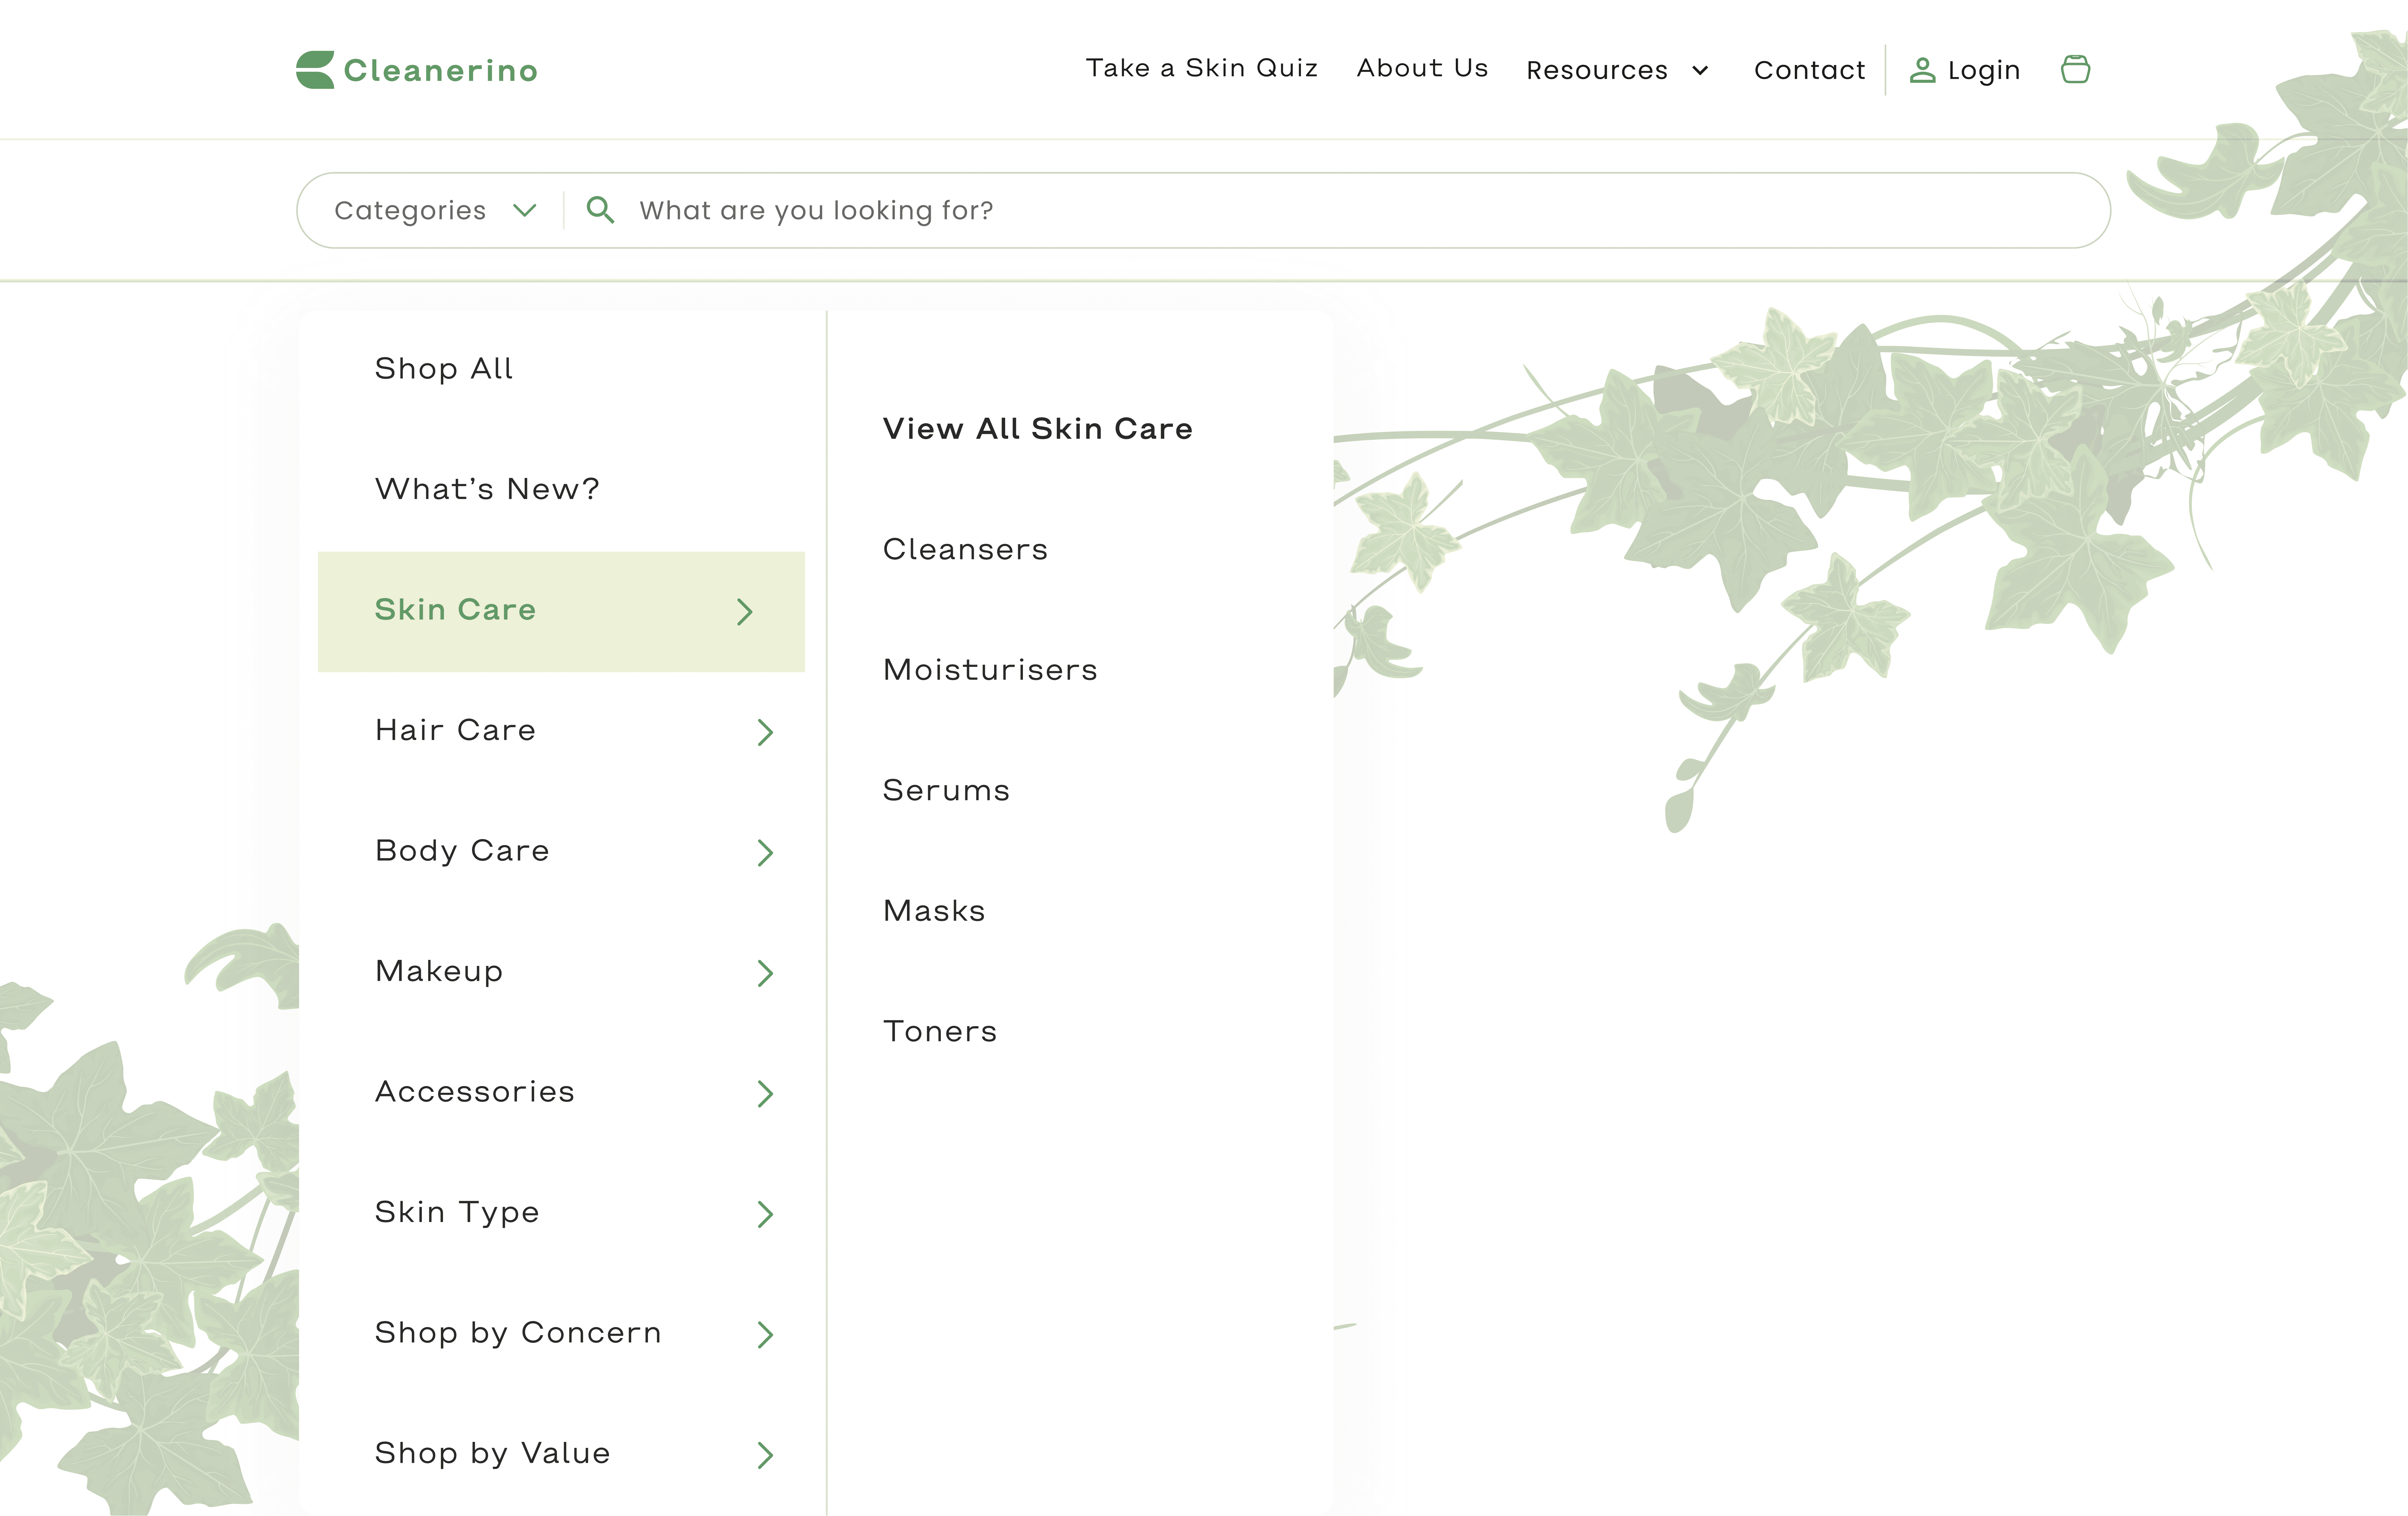Open the Shop by Concern label

tap(518, 1333)
